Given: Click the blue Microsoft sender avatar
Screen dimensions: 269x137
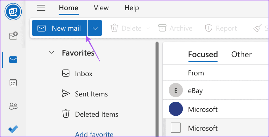Looking at the screenshot, I should (176, 109).
